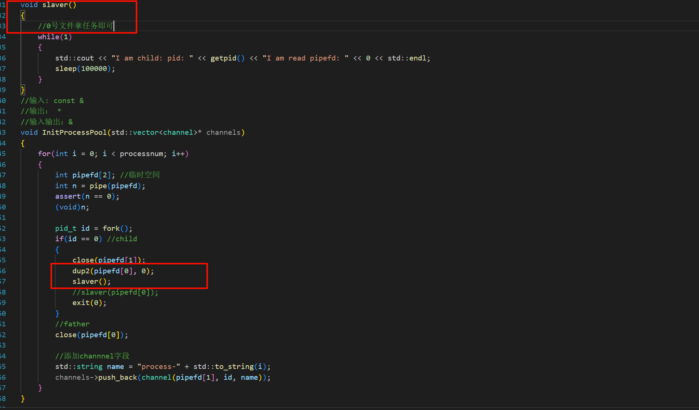This screenshot has height=410, width=699.
Task: Click the 'close(pipefd[0]);' line
Action: 92,335
